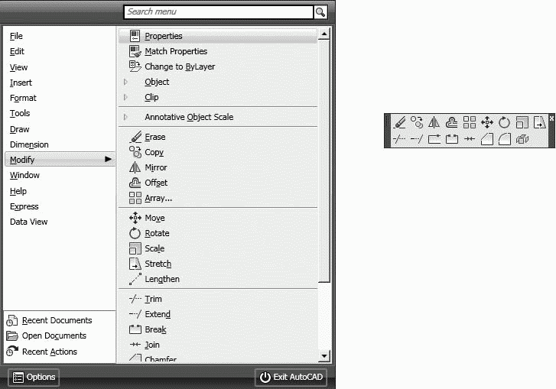The width and height of the screenshot is (556, 389).
Task: Pick the Chamfer icon in the floating toolbar
Action: pos(486,139)
